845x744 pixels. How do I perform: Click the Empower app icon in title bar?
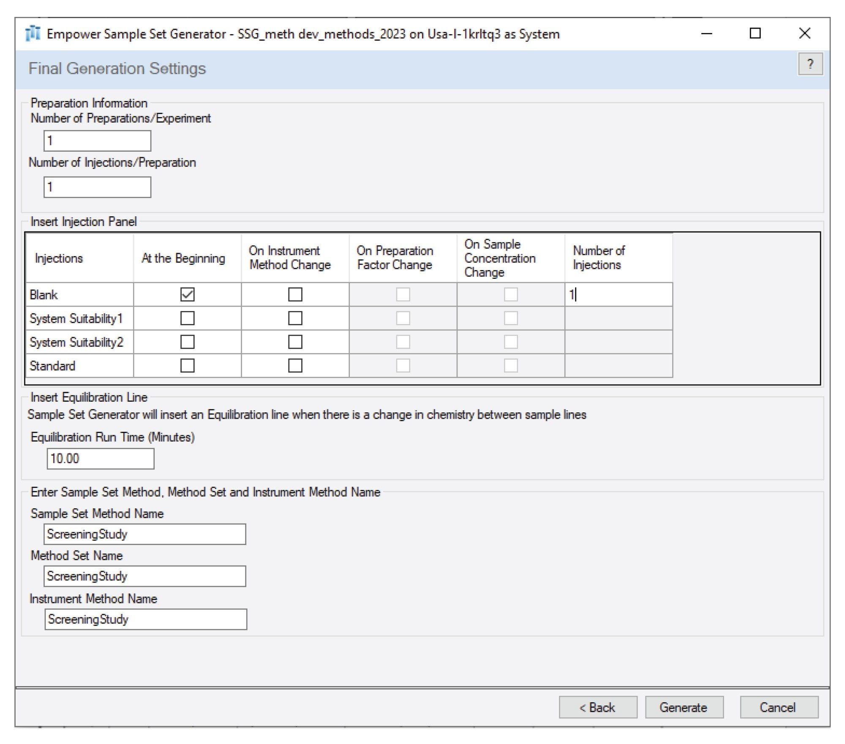[33, 33]
